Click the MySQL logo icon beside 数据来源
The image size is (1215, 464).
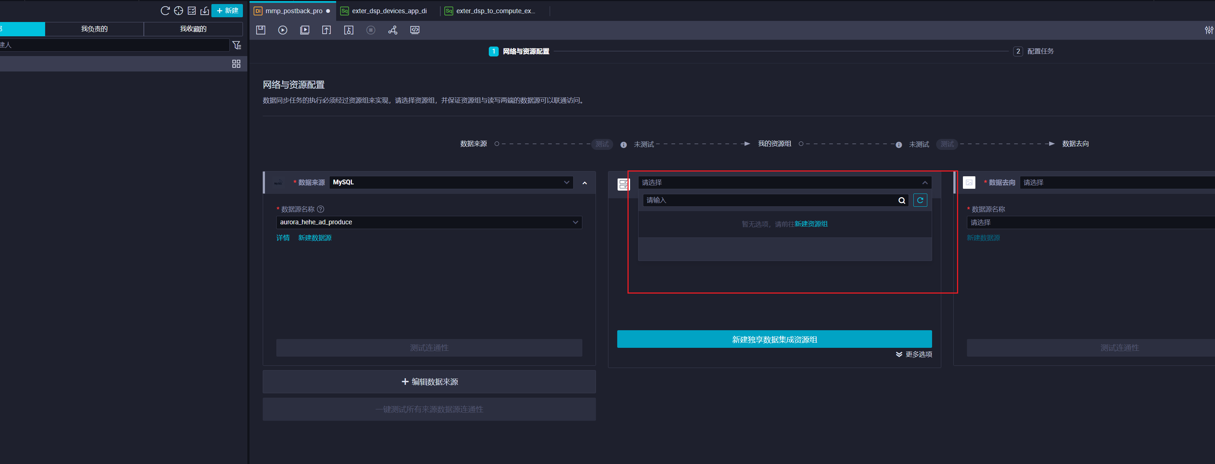(278, 183)
